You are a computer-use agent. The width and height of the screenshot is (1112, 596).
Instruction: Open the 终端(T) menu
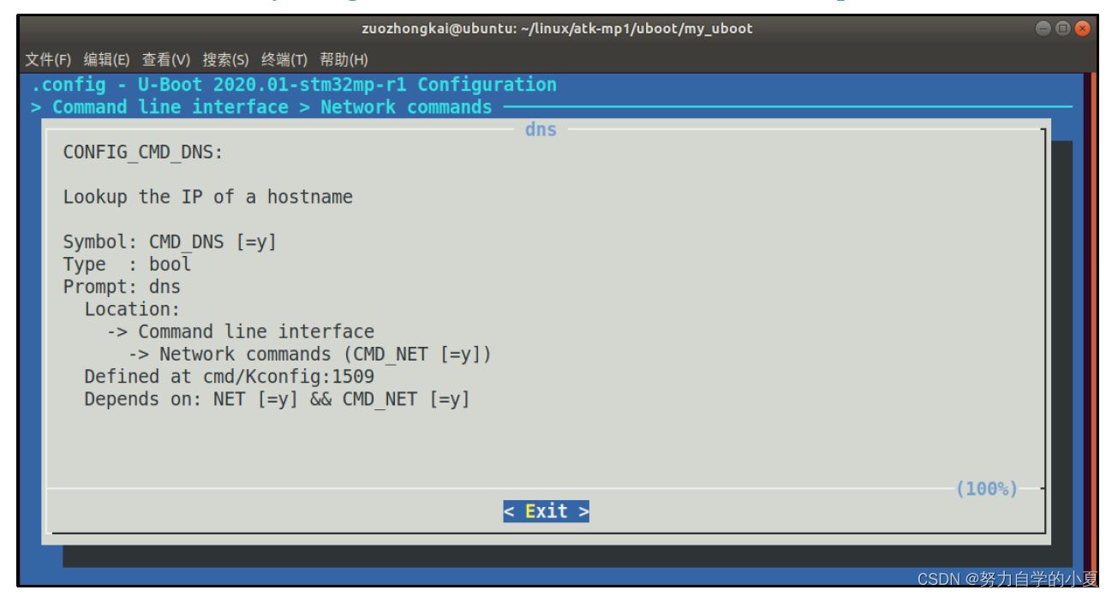(284, 60)
